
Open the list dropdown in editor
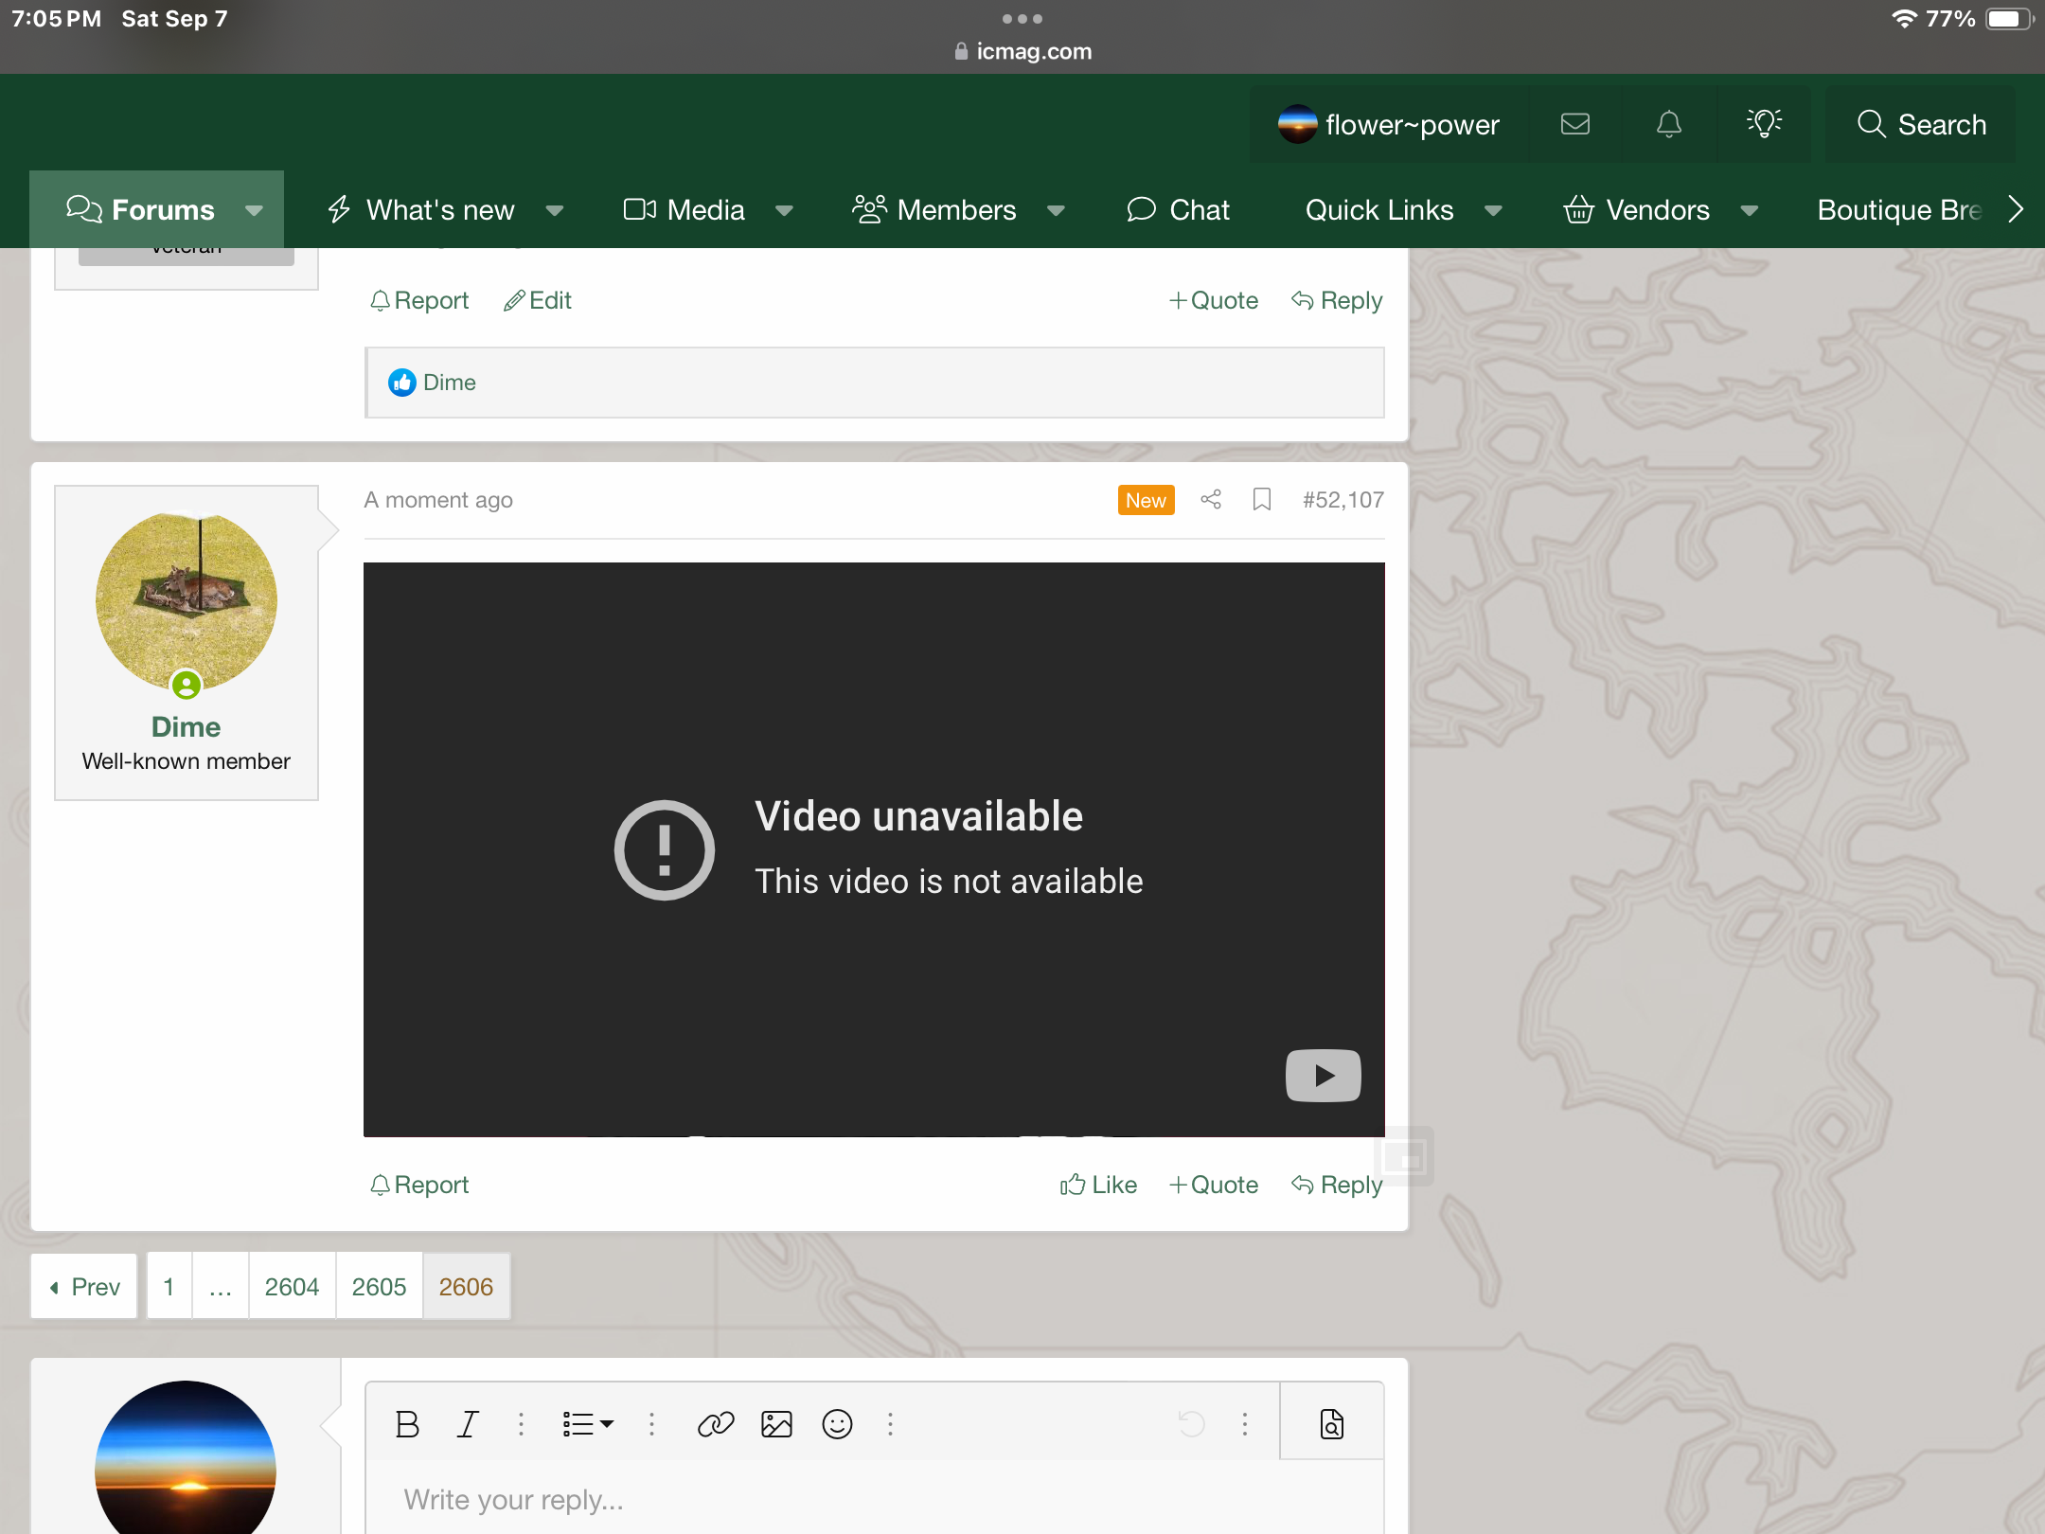pos(588,1423)
